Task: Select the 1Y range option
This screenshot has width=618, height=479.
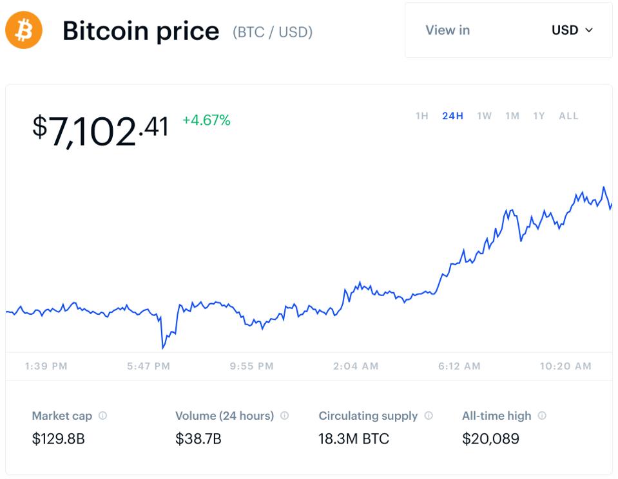Action: (539, 116)
